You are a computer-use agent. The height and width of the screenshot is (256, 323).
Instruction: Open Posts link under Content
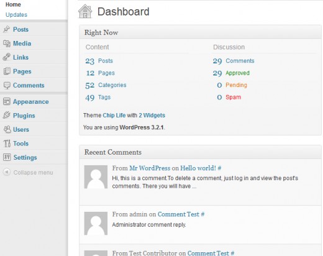click(x=106, y=61)
